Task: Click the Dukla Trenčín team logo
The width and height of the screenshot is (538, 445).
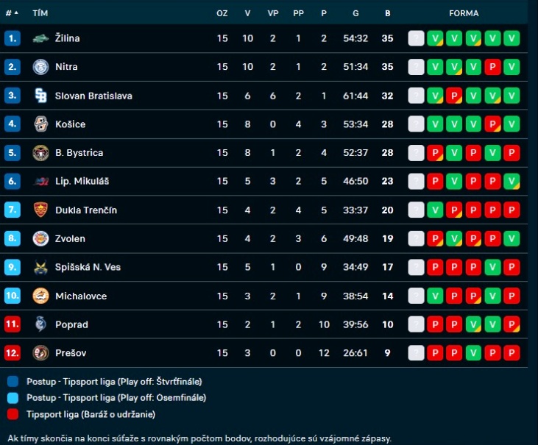Action: 40,210
